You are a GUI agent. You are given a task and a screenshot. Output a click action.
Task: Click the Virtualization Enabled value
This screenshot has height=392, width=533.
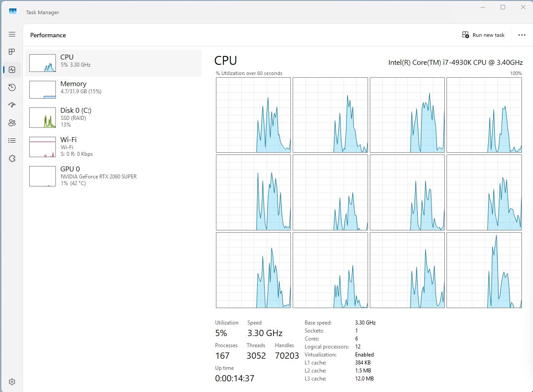click(x=364, y=355)
